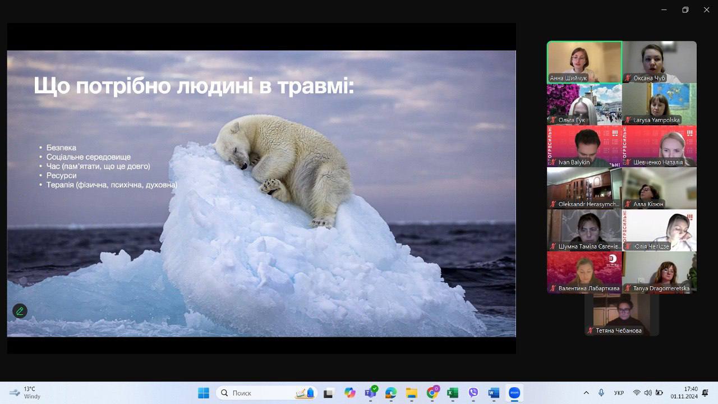718x404 pixels.
Task: Select Тетяна Чебанова's video tile
Action: (622, 314)
